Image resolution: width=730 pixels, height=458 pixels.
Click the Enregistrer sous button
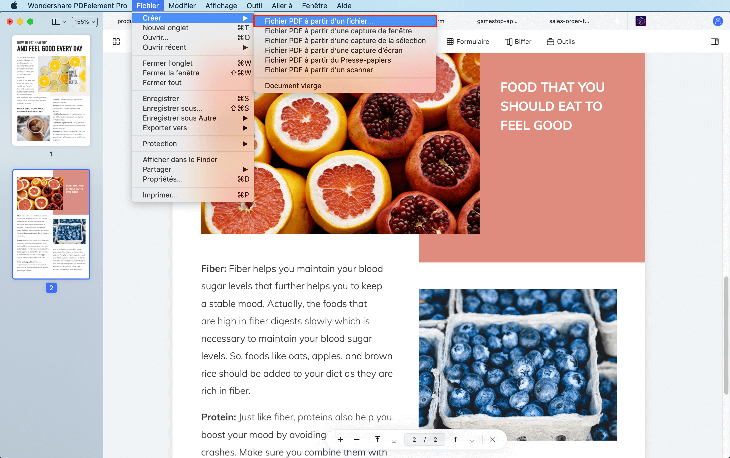click(172, 108)
